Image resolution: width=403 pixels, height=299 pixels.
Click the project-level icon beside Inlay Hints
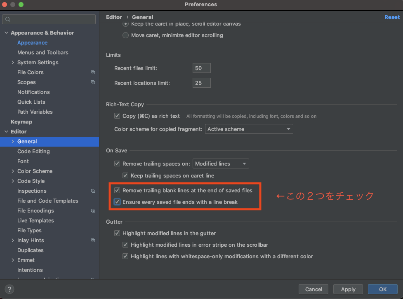(x=93, y=240)
